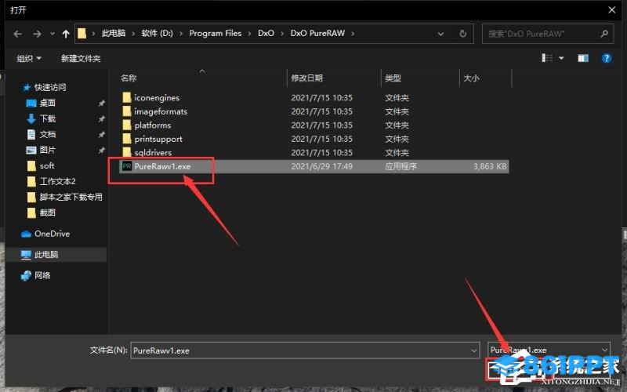
Task: Open 截图 folder in sidebar
Action: [47, 212]
